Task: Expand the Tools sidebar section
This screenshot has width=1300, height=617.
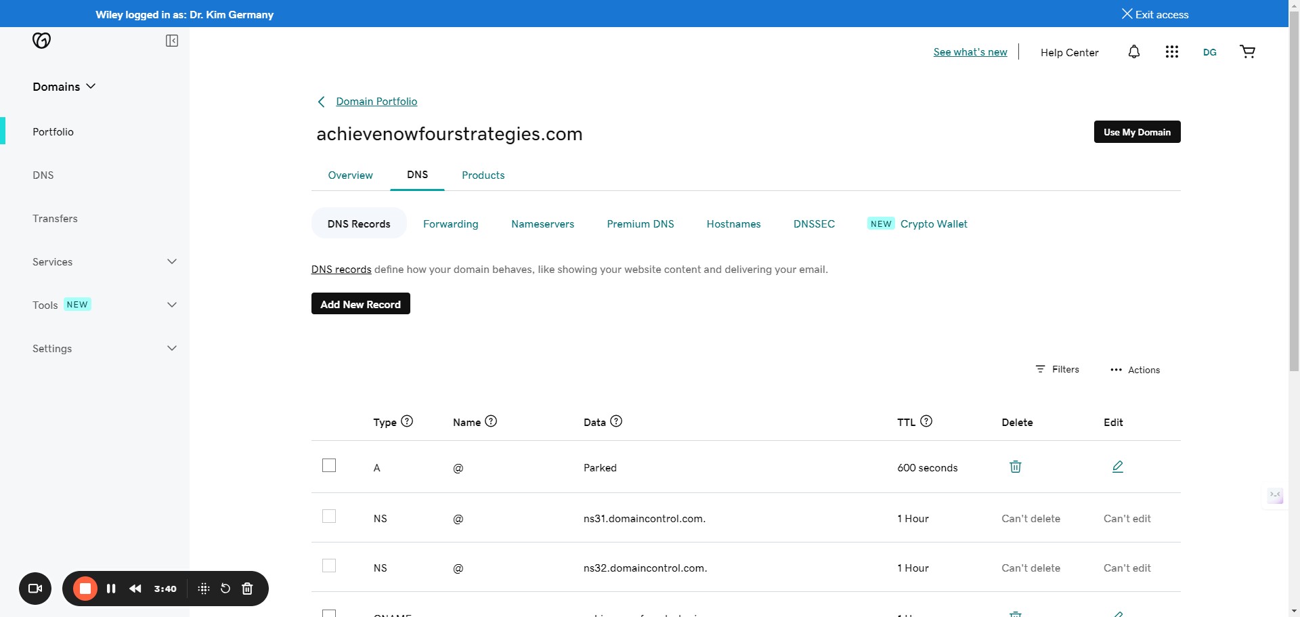Action: (x=172, y=305)
